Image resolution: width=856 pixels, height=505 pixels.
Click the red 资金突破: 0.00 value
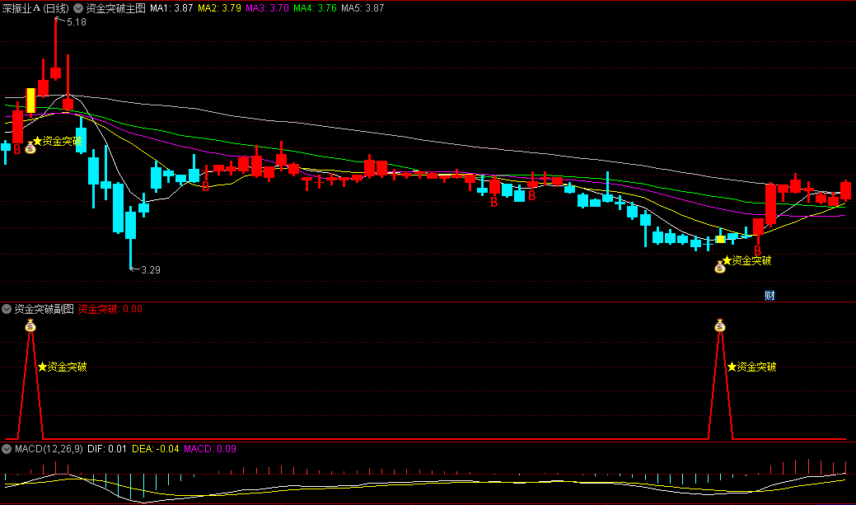pos(110,309)
